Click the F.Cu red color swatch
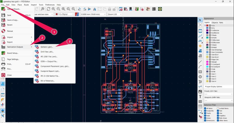234x123 pixels. click(207, 26)
